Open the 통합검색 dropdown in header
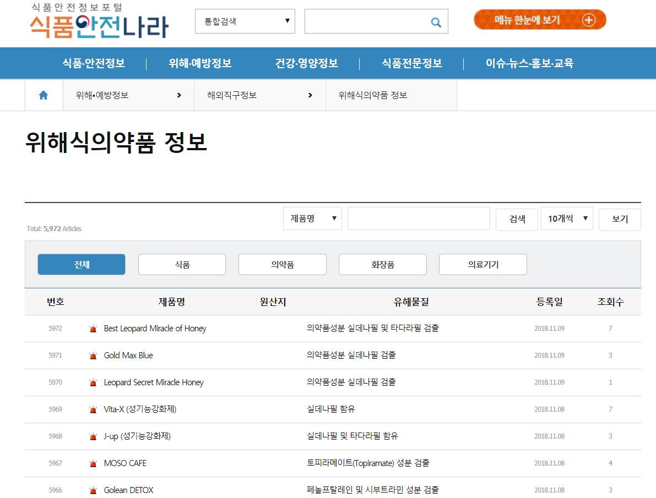This screenshot has height=498, width=656. point(245,21)
